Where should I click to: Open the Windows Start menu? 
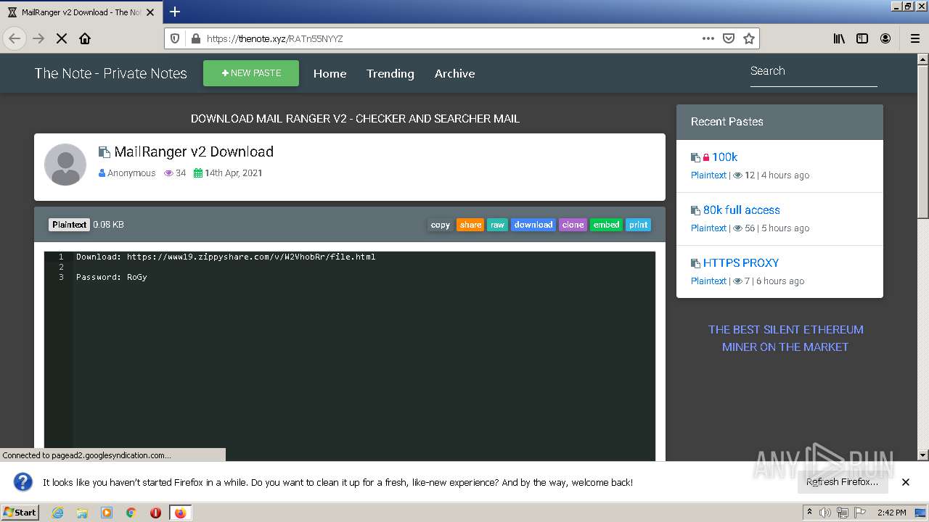click(x=20, y=513)
